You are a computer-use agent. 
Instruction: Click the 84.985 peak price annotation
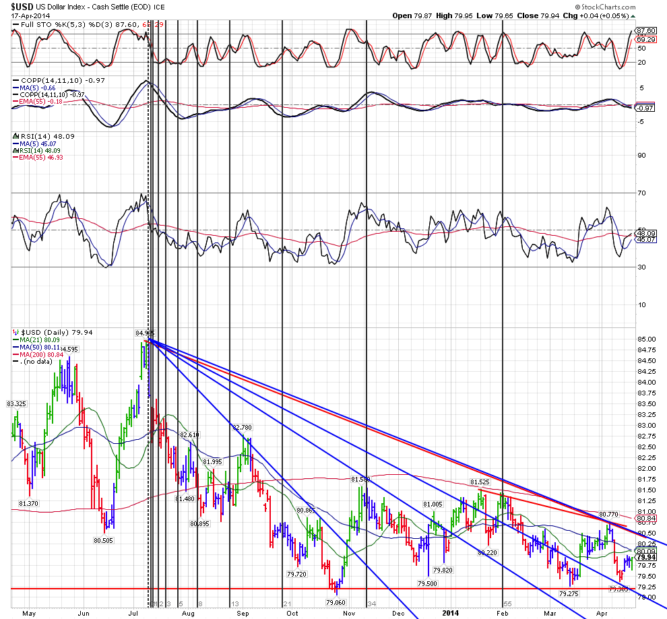[x=144, y=333]
